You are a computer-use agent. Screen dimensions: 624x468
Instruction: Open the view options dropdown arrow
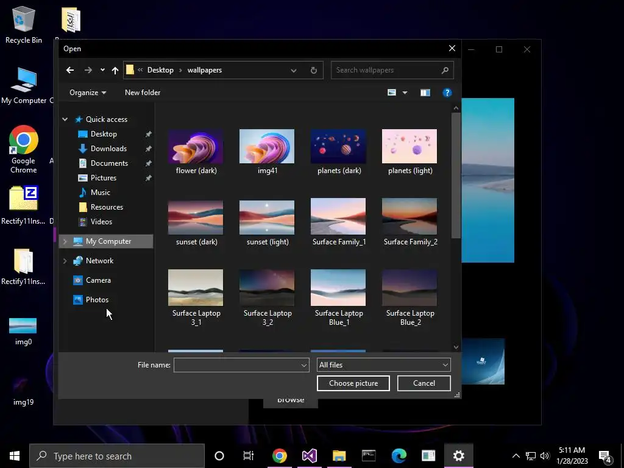(x=405, y=93)
